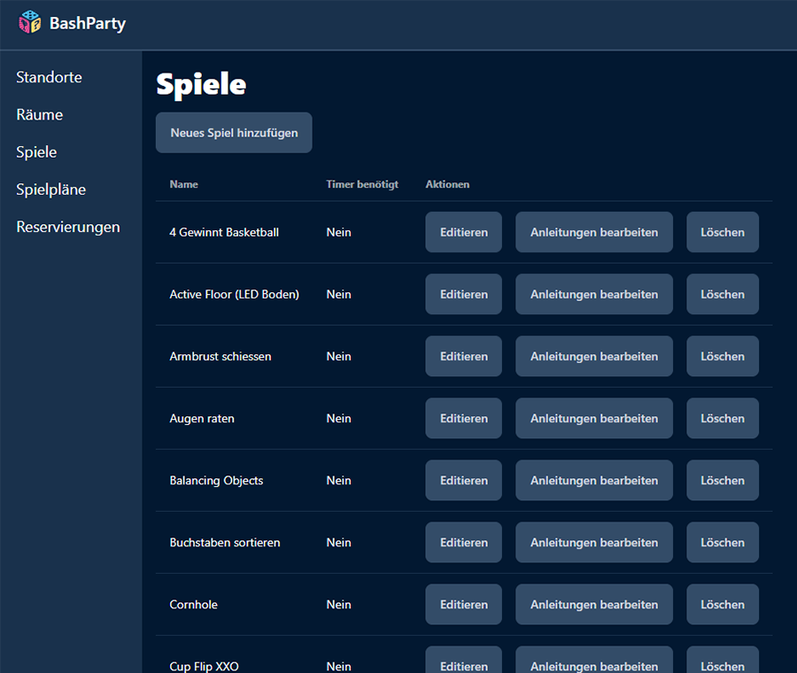
Task: Open Spielpläne from the sidebar
Action: pos(50,190)
